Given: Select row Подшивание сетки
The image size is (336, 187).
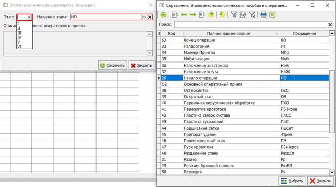Looking at the screenshot, I should (x=243, y=128).
